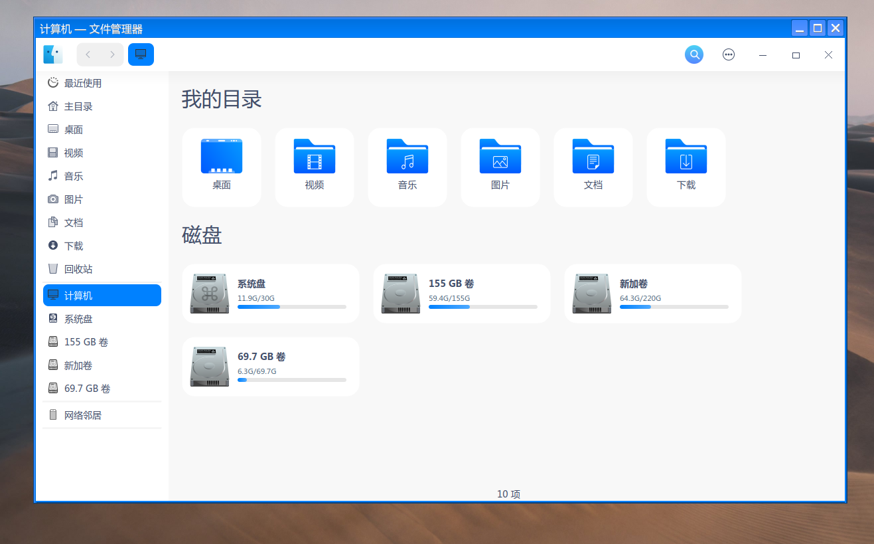Open the 系统盘 disk tile
Viewport: 874px width, 544px height.
(271, 294)
